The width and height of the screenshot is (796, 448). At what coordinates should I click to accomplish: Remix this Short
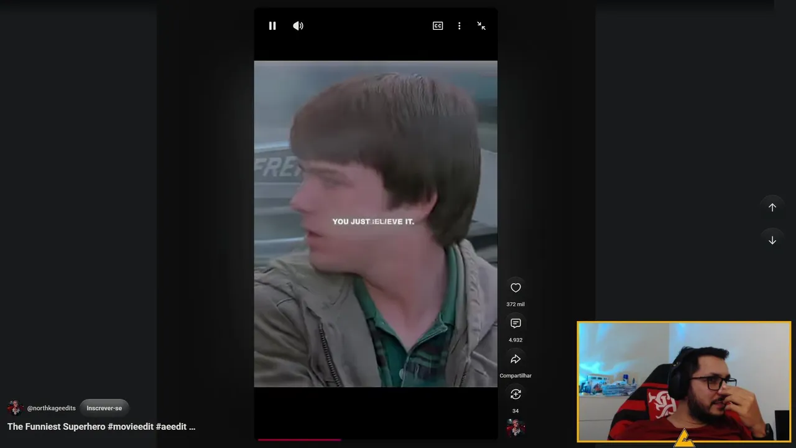(516, 394)
